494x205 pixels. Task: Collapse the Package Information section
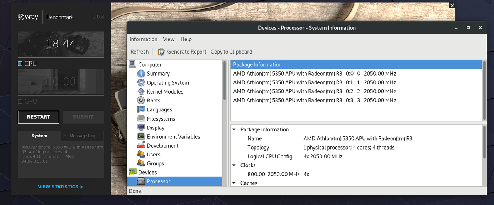click(x=234, y=129)
